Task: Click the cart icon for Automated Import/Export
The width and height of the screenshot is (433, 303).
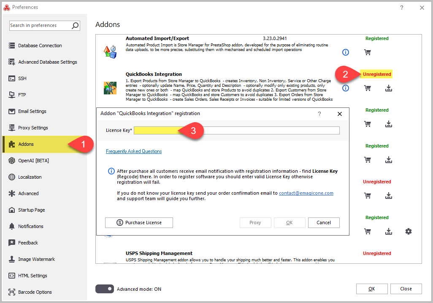Action: [x=368, y=52]
